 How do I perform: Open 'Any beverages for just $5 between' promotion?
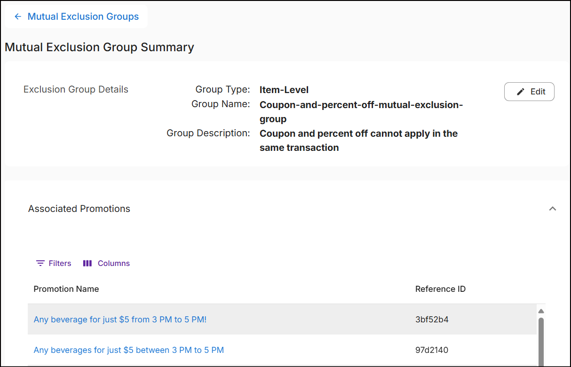[128, 350]
